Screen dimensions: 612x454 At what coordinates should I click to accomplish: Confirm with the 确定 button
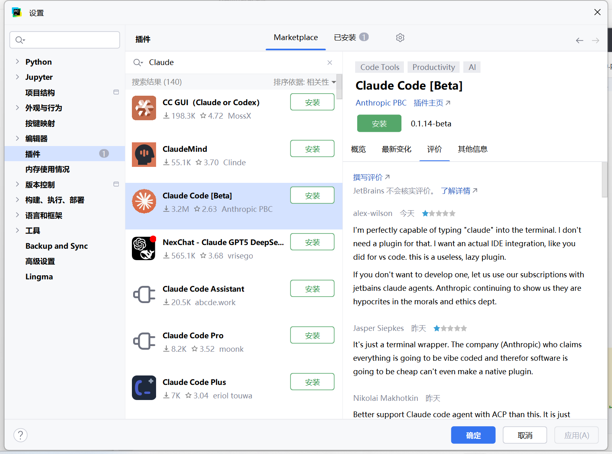(473, 435)
